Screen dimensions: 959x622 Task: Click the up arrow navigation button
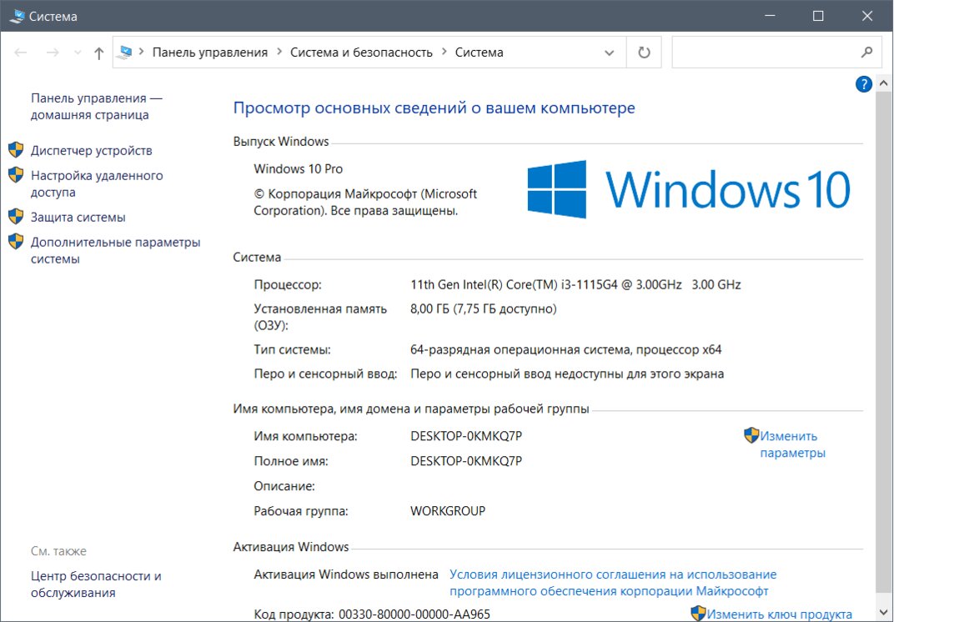point(99,53)
